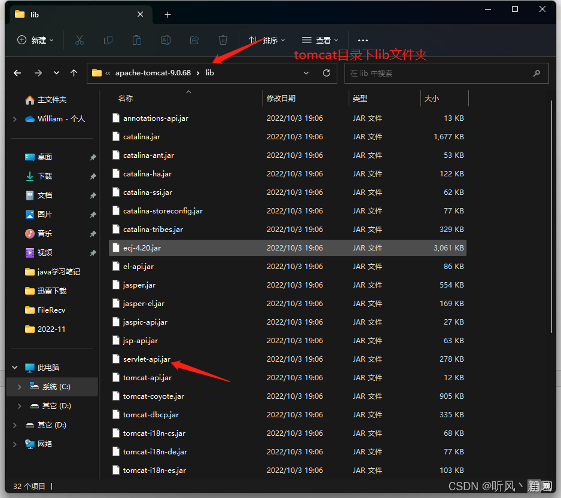Click the Cut scissors icon
This screenshot has height=498, width=561.
click(80, 40)
